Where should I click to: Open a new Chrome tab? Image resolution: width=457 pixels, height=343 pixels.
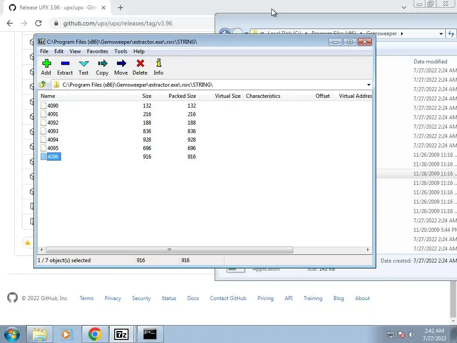click(x=120, y=8)
